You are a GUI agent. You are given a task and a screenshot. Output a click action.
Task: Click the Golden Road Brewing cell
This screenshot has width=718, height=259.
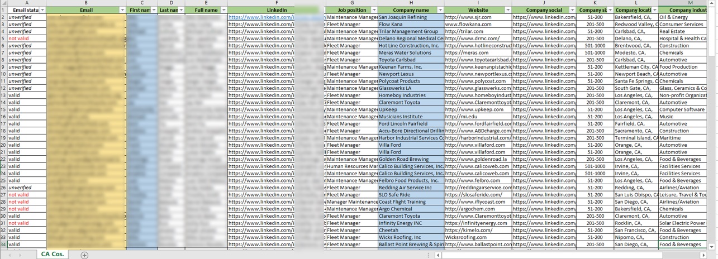[x=411, y=159]
